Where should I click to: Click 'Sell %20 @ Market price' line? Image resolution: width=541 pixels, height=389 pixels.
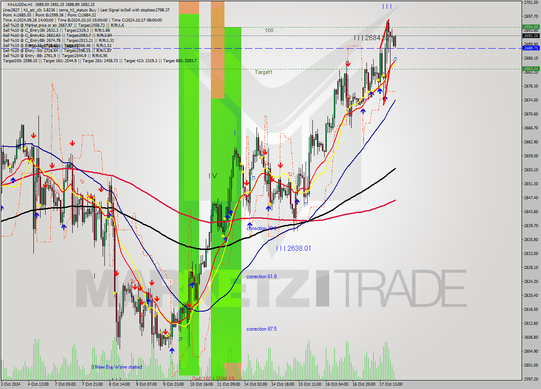pos(63,25)
